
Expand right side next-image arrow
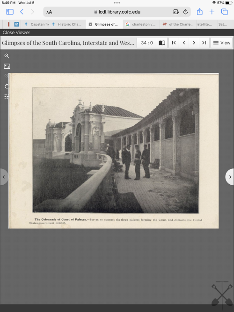coord(230,177)
